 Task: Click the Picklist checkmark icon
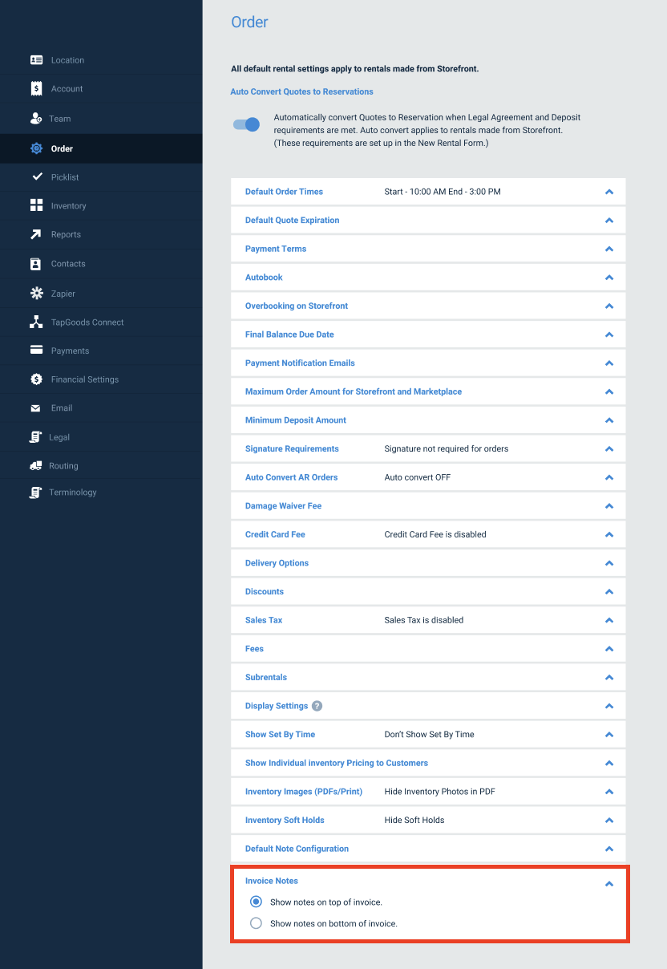pyautogui.click(x=36, y=176)
